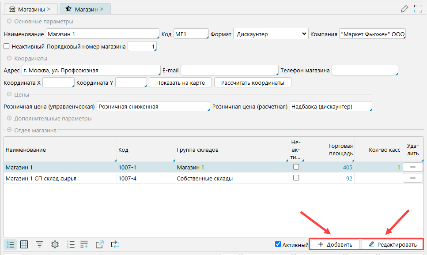
Task: Click the pencil edit icon at top right
Action: click(404, 8)
